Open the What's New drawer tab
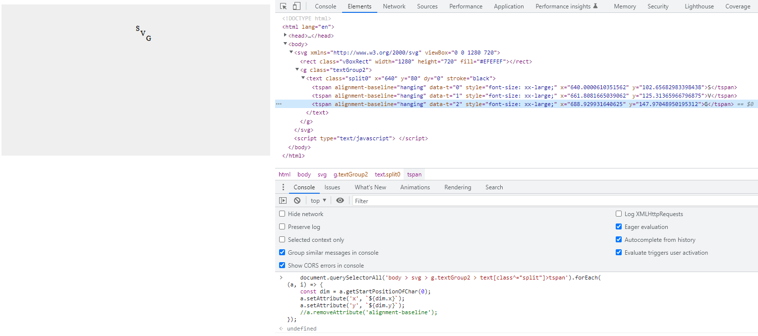 pos(370,187)
